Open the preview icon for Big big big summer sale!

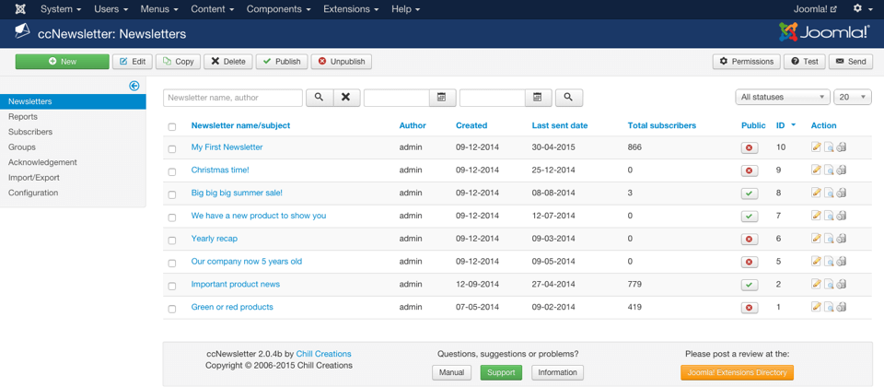[x=829, y=193]
